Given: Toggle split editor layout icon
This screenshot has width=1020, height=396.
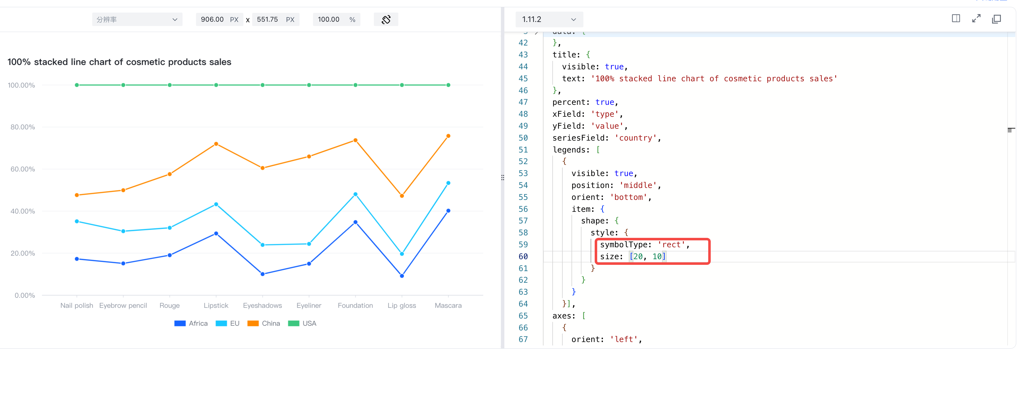Looking at the screenshot, I should (955, 19).
